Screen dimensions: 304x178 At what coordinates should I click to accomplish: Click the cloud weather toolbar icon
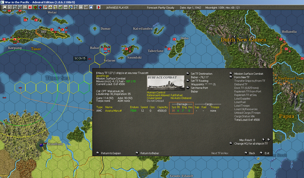point(91,7)
